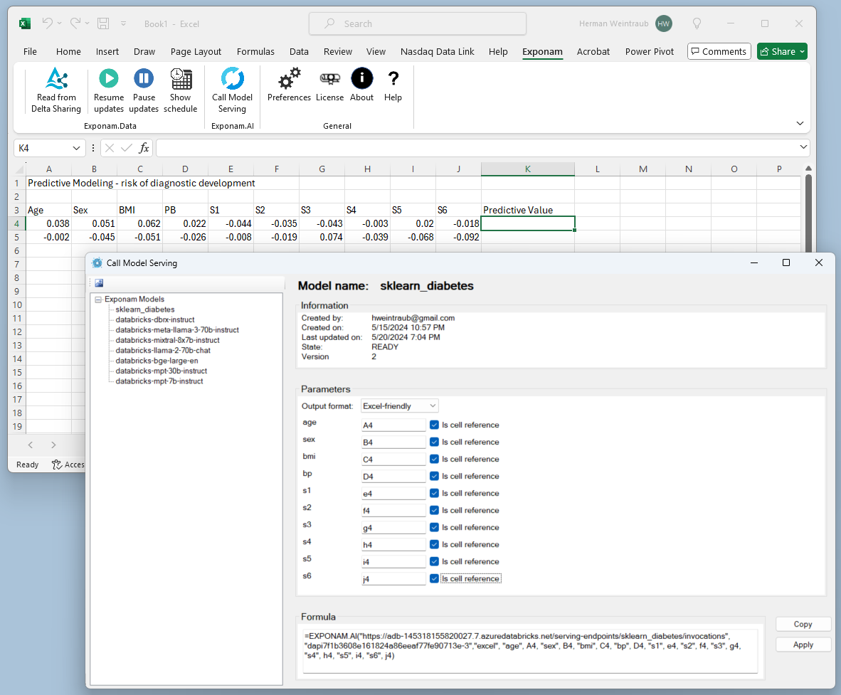The height and width of the screenshot is (695, 841).
Task: Open the Name Box dropdown arrow
Action: 76,148
